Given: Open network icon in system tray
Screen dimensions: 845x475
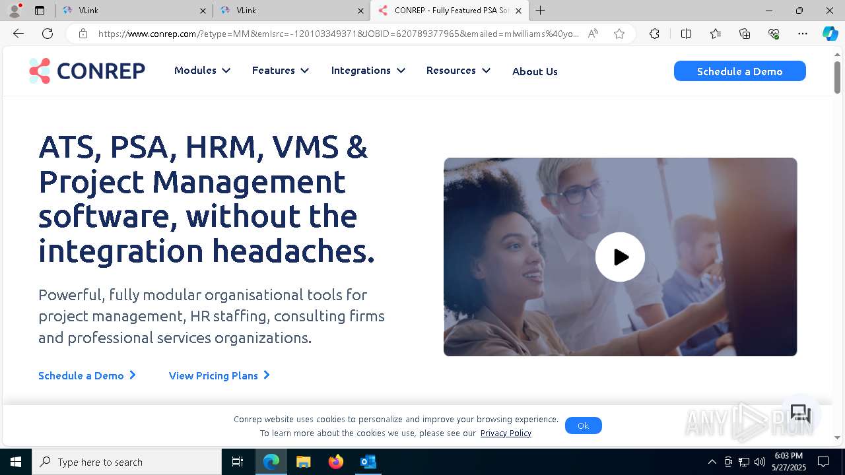Looking at the screenshot, I should click(744, 462).
